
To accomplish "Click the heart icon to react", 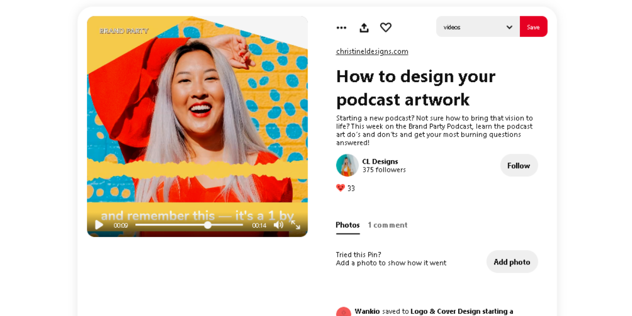I will 386,27.
